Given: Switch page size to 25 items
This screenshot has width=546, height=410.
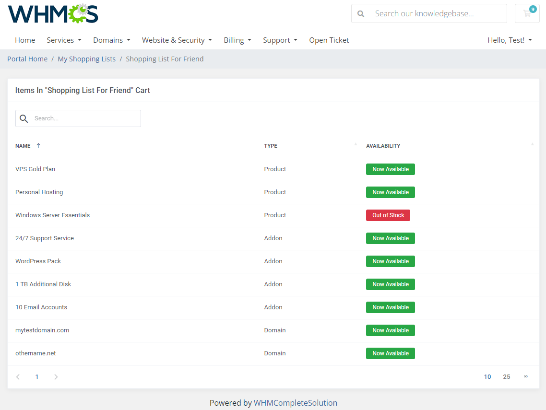Looking at the screenshot, I should [x=506, y=376].
